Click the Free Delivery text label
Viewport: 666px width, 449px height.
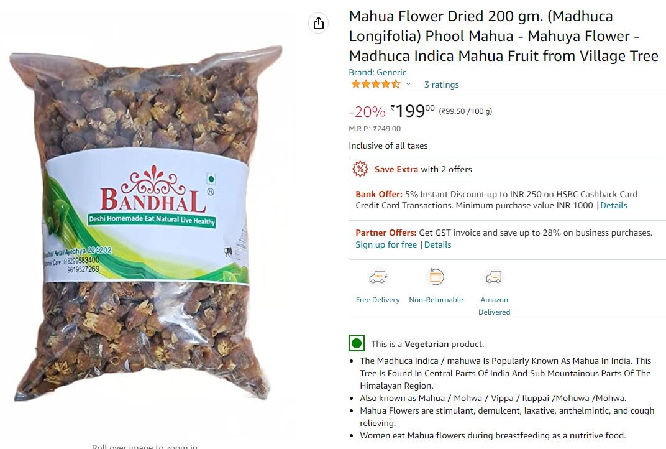[x=378, y=300]
